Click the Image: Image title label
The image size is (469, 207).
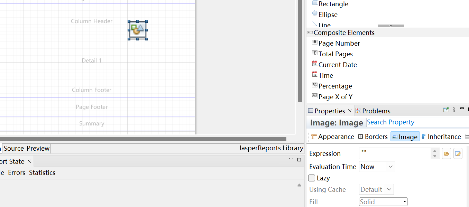[x=337, y=123]
